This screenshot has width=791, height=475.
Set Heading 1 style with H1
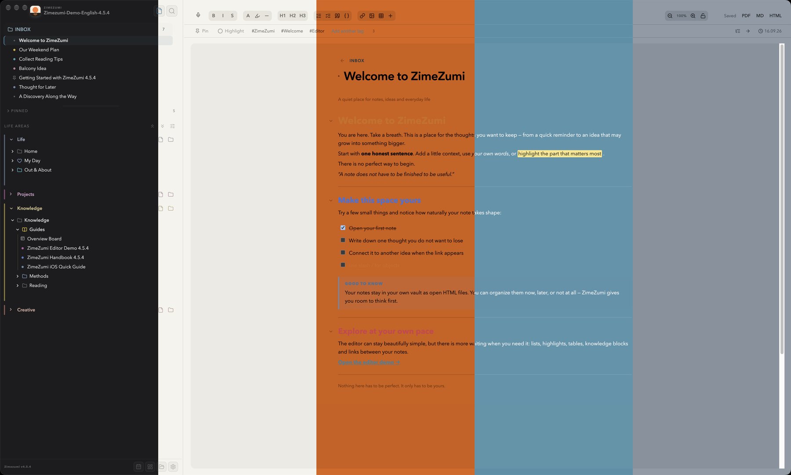(283, 16)
